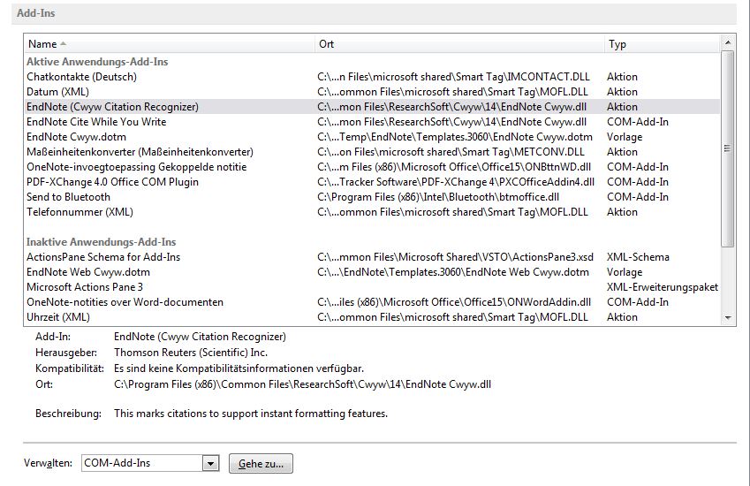The width and height of the screenshot is (750, 486).
Task: Click the Kompatibilität information text
Action: coord(239,368)
